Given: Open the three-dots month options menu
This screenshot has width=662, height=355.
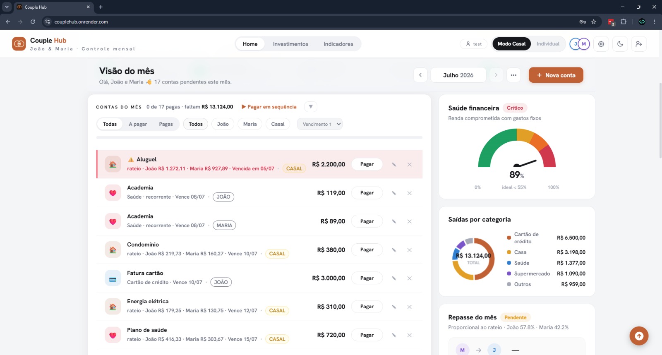Looking at the screenshot, I should pos(513,75).
